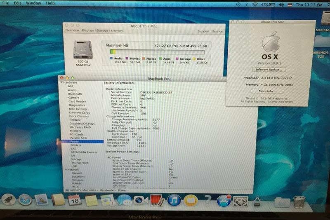
Task: Open Launchpad from the Dock
Action: [x=8, y=199]
